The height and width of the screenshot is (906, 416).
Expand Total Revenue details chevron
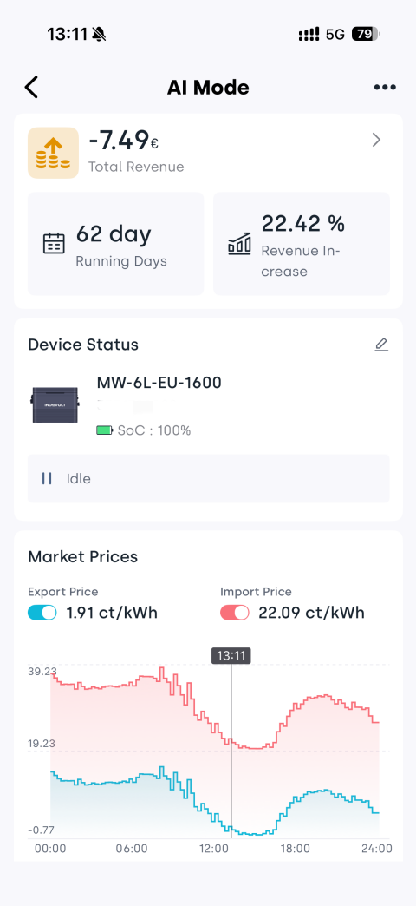376,140
